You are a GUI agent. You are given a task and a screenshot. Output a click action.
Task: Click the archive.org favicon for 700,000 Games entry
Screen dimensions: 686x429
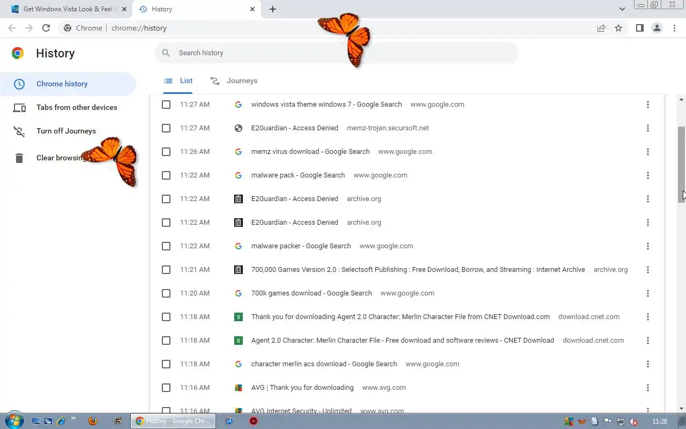(238, 270)
